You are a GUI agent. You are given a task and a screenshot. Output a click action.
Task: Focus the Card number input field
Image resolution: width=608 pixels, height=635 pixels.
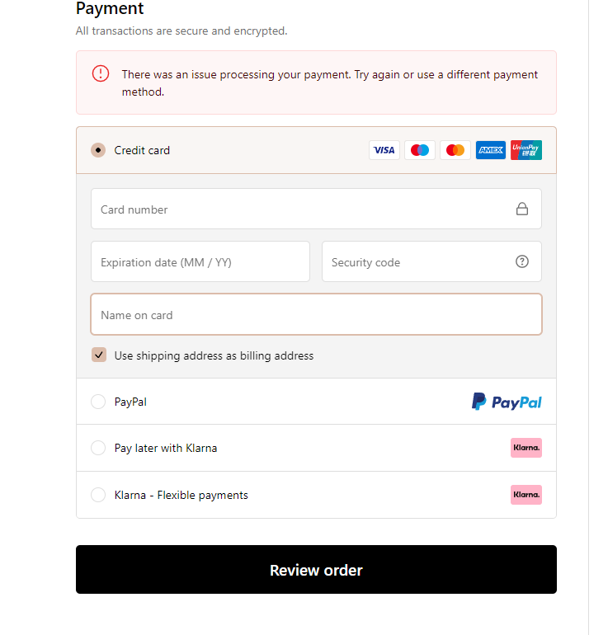coord(297,209)
